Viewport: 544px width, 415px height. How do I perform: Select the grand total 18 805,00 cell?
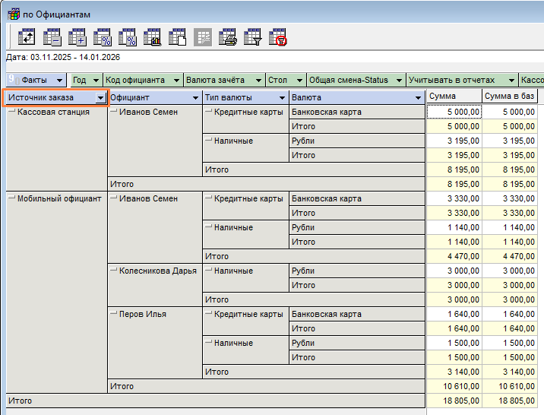(x=454, y=401)
